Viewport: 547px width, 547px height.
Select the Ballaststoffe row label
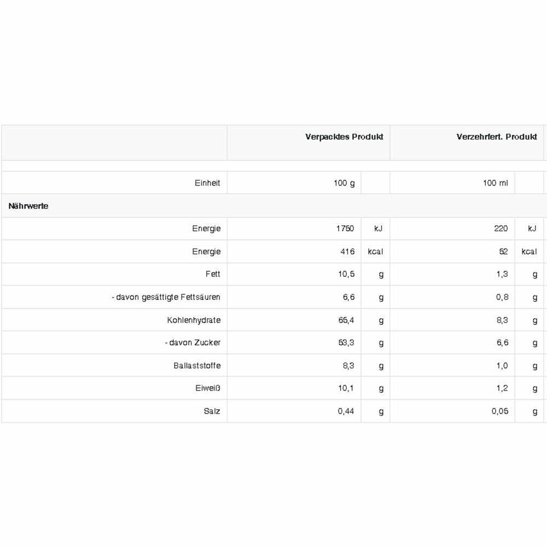pyautogui.click(x=197, y=365)
